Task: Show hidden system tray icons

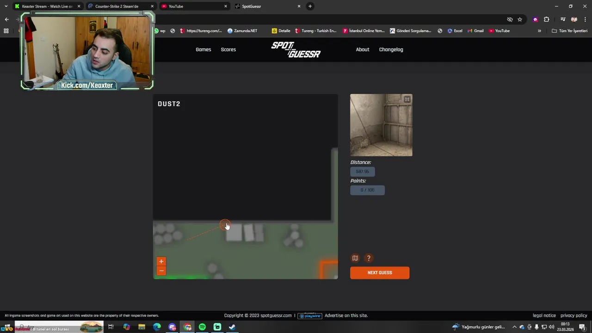Action: click(514, 327)
